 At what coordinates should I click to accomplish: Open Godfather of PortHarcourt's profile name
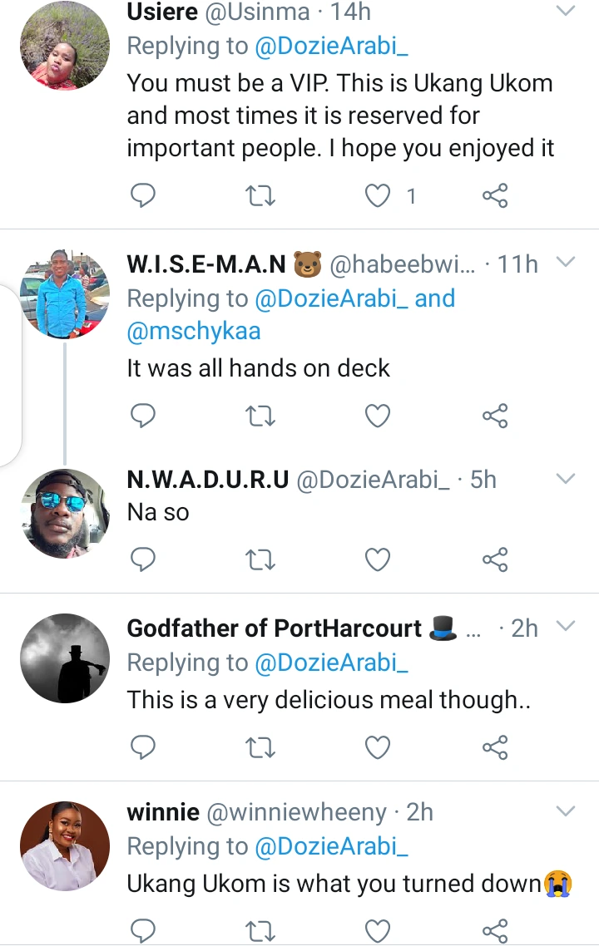pyautogui.click(x=275, y=628)
